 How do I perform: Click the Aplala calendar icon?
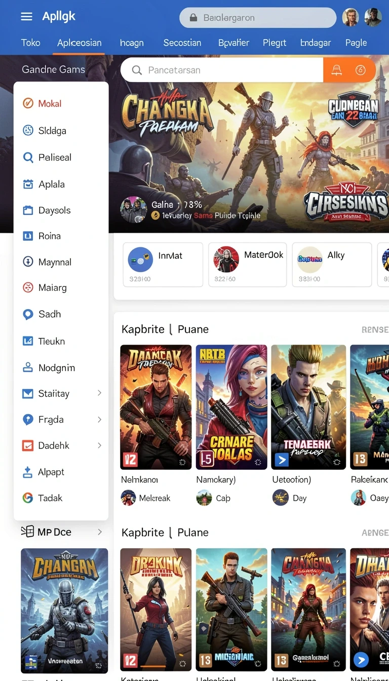coord(28,184)
